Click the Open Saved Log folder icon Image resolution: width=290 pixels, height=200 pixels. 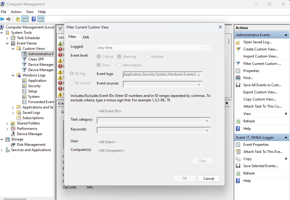tap(238, 42)
